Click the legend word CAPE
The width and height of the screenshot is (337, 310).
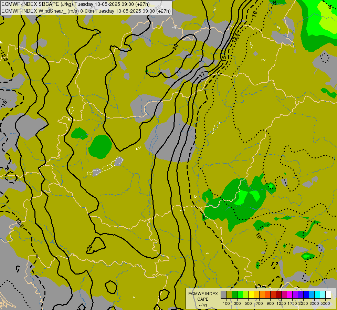click(203, 299)
